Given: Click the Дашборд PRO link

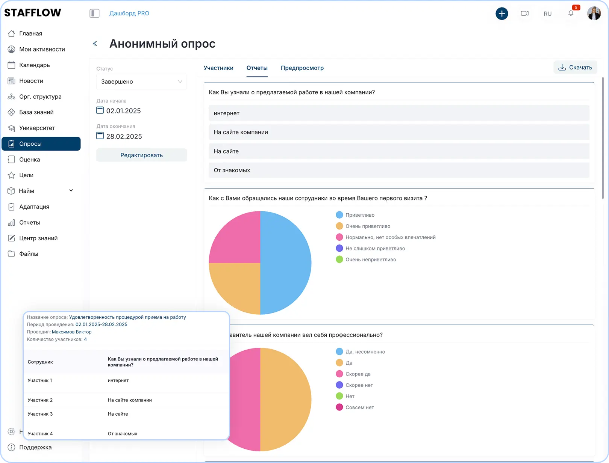Looking at the screenshot, I should (x=129, y=14).
